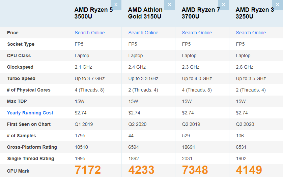This screenshot has width=283, height=177.
Task: Select the 7348 CPU Mark value
Action: point(195,170)
